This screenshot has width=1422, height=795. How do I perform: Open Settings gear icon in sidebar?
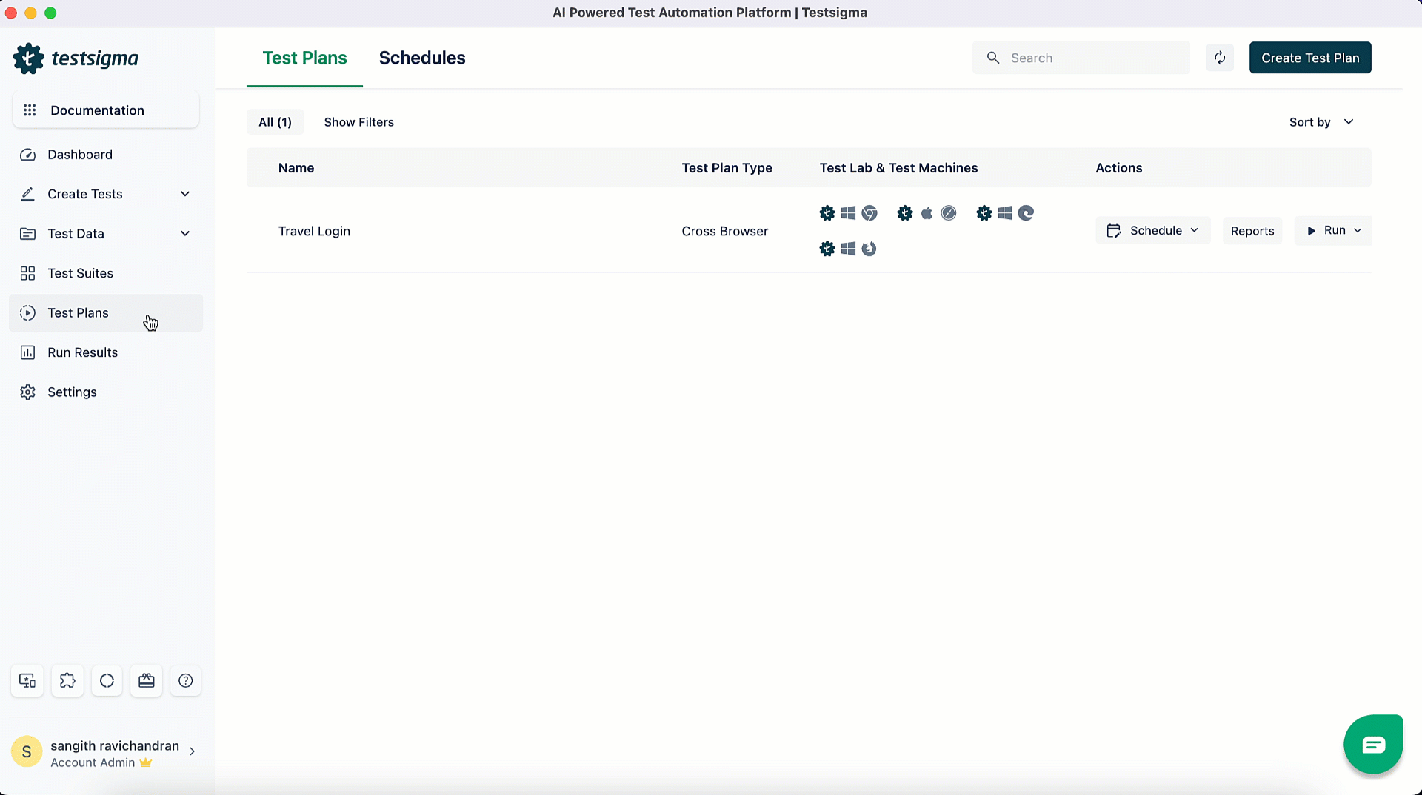(27, 392)
